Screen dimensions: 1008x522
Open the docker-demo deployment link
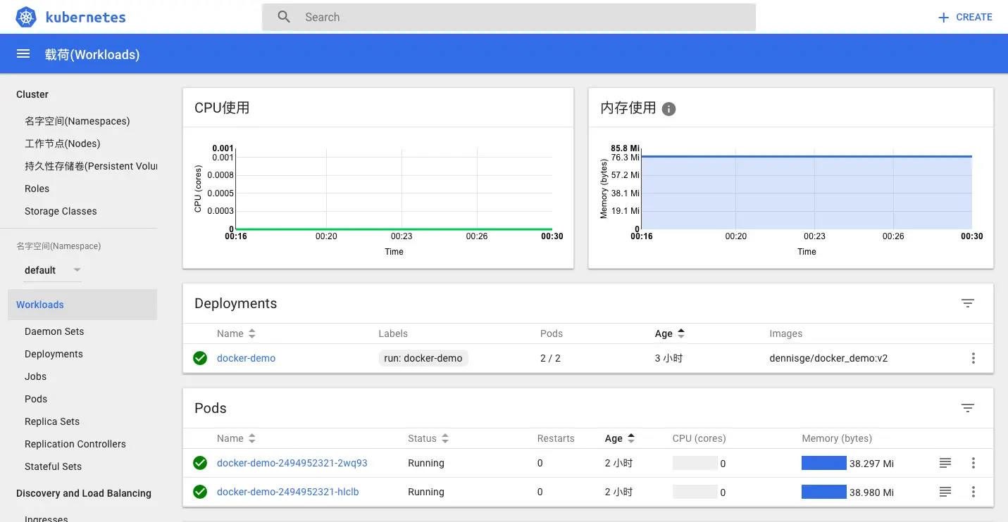(246, 358)
